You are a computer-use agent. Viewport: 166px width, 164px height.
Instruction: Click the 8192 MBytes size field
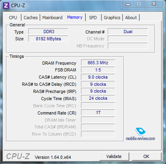48,39
